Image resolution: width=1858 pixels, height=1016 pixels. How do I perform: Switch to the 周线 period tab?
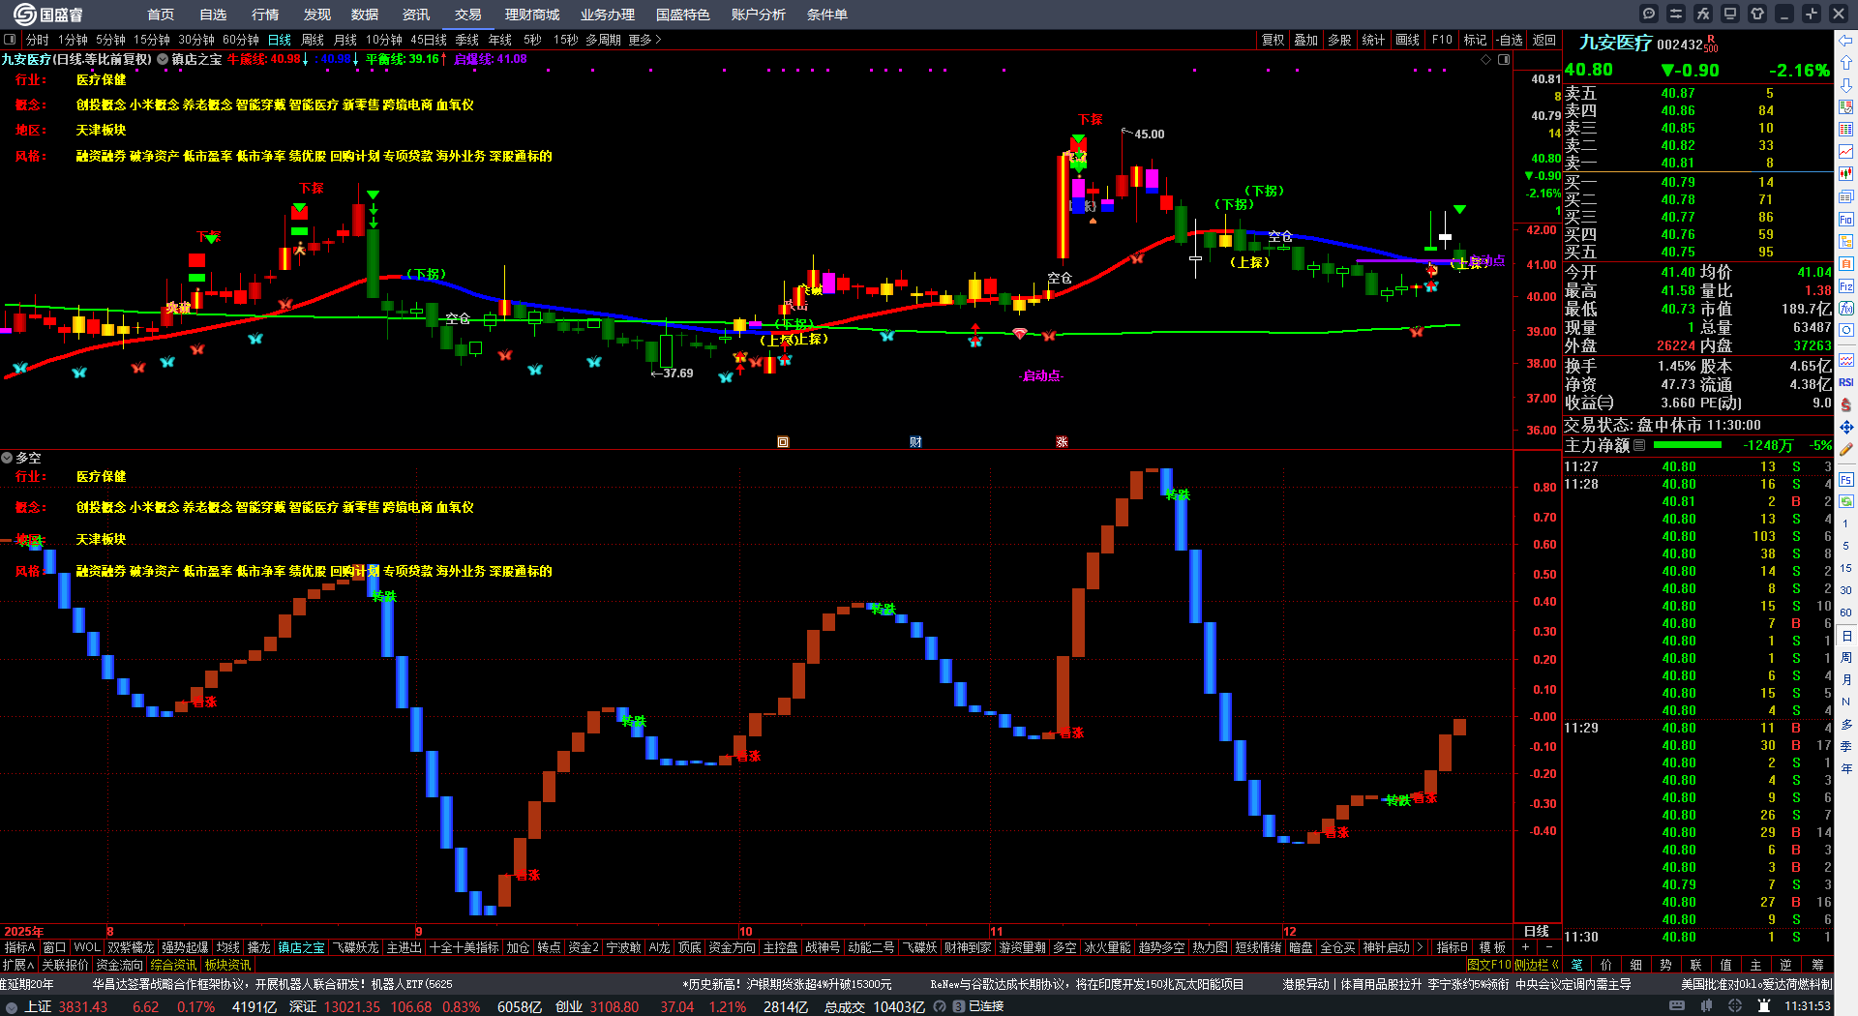coord(313,40)
